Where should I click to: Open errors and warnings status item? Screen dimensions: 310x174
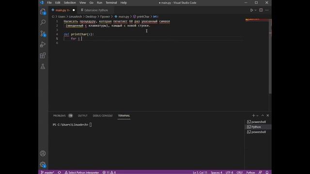[x=109, y=172]
